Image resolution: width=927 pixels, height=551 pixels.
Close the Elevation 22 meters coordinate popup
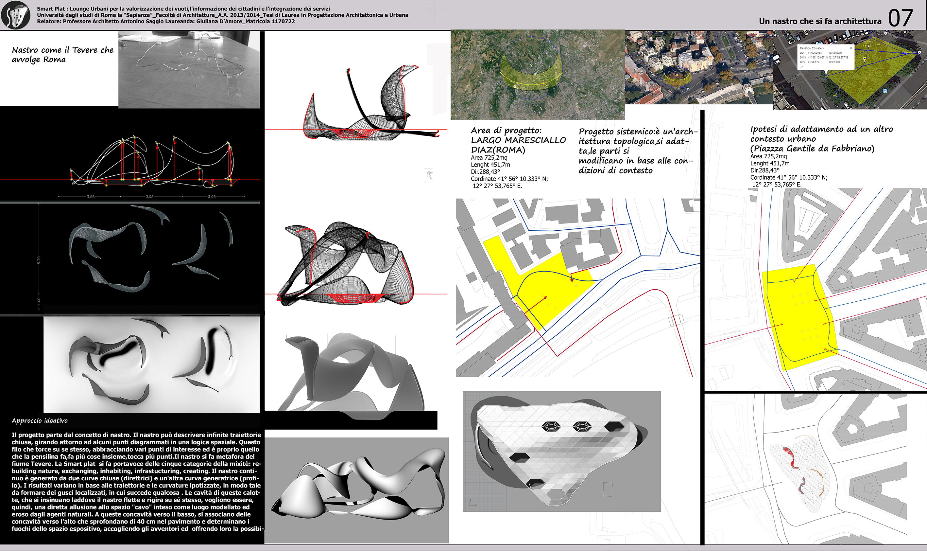851,48
